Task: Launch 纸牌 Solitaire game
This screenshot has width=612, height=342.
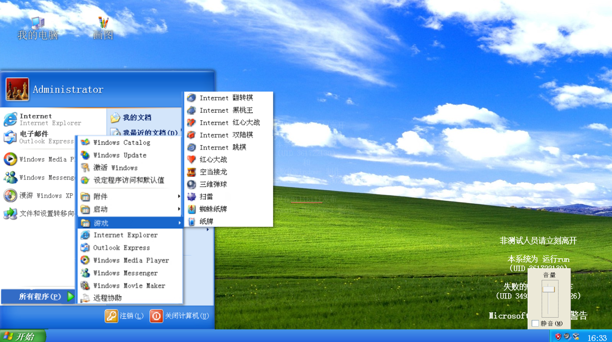Action: (228, 221)
